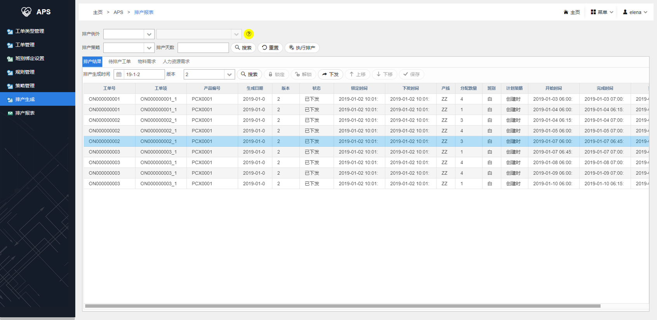Screen dimensions: 657x320
Task: Click the results 搜索 button beside 版本
Action: click(x=249, y=74)
